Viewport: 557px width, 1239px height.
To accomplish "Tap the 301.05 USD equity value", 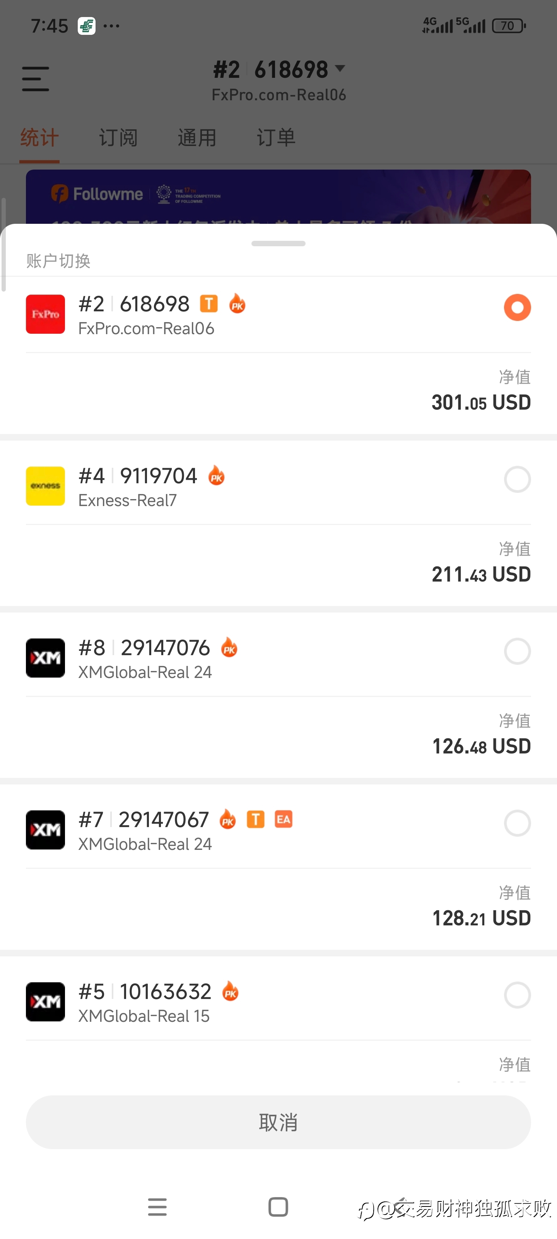I will point(480,402).
